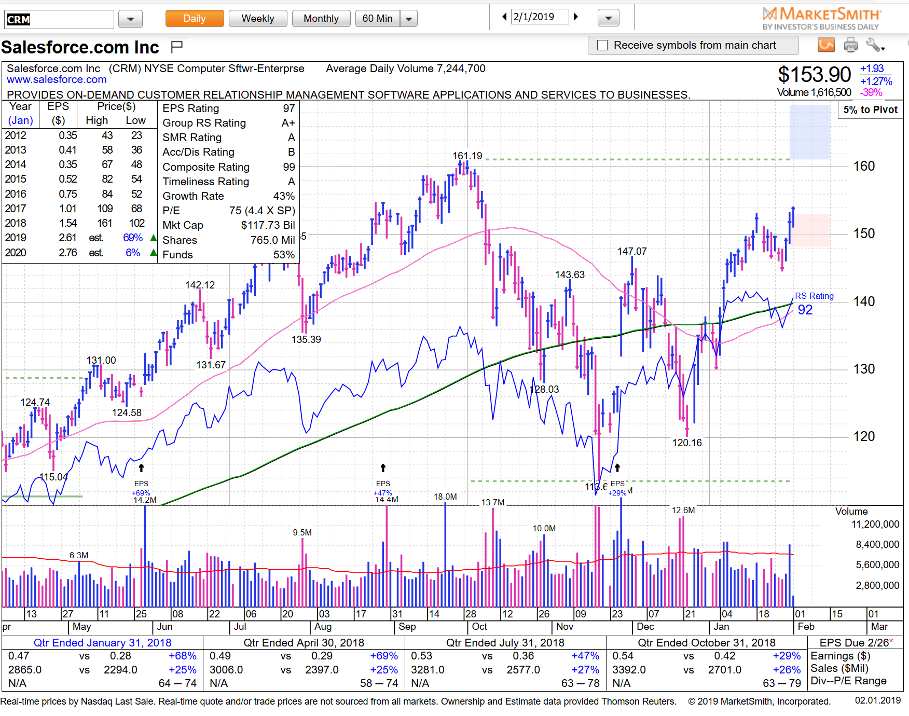Screen dimensions: 909x716
Task: Go to next date with right arrow
Action: (576, 17)
